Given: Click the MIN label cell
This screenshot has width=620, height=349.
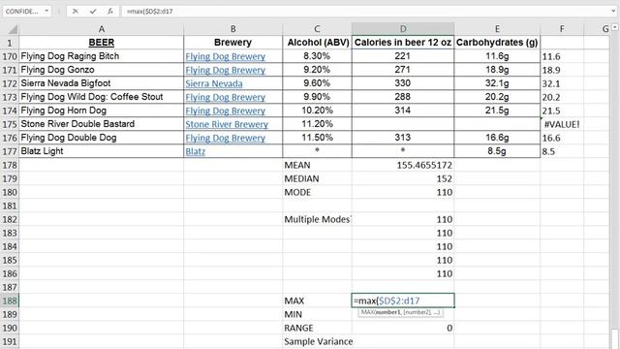Looking at the screenshot, I should click(x=317, y=314).
